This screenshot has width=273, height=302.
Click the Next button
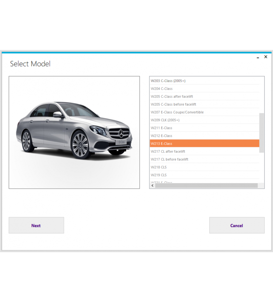[36, 225]
